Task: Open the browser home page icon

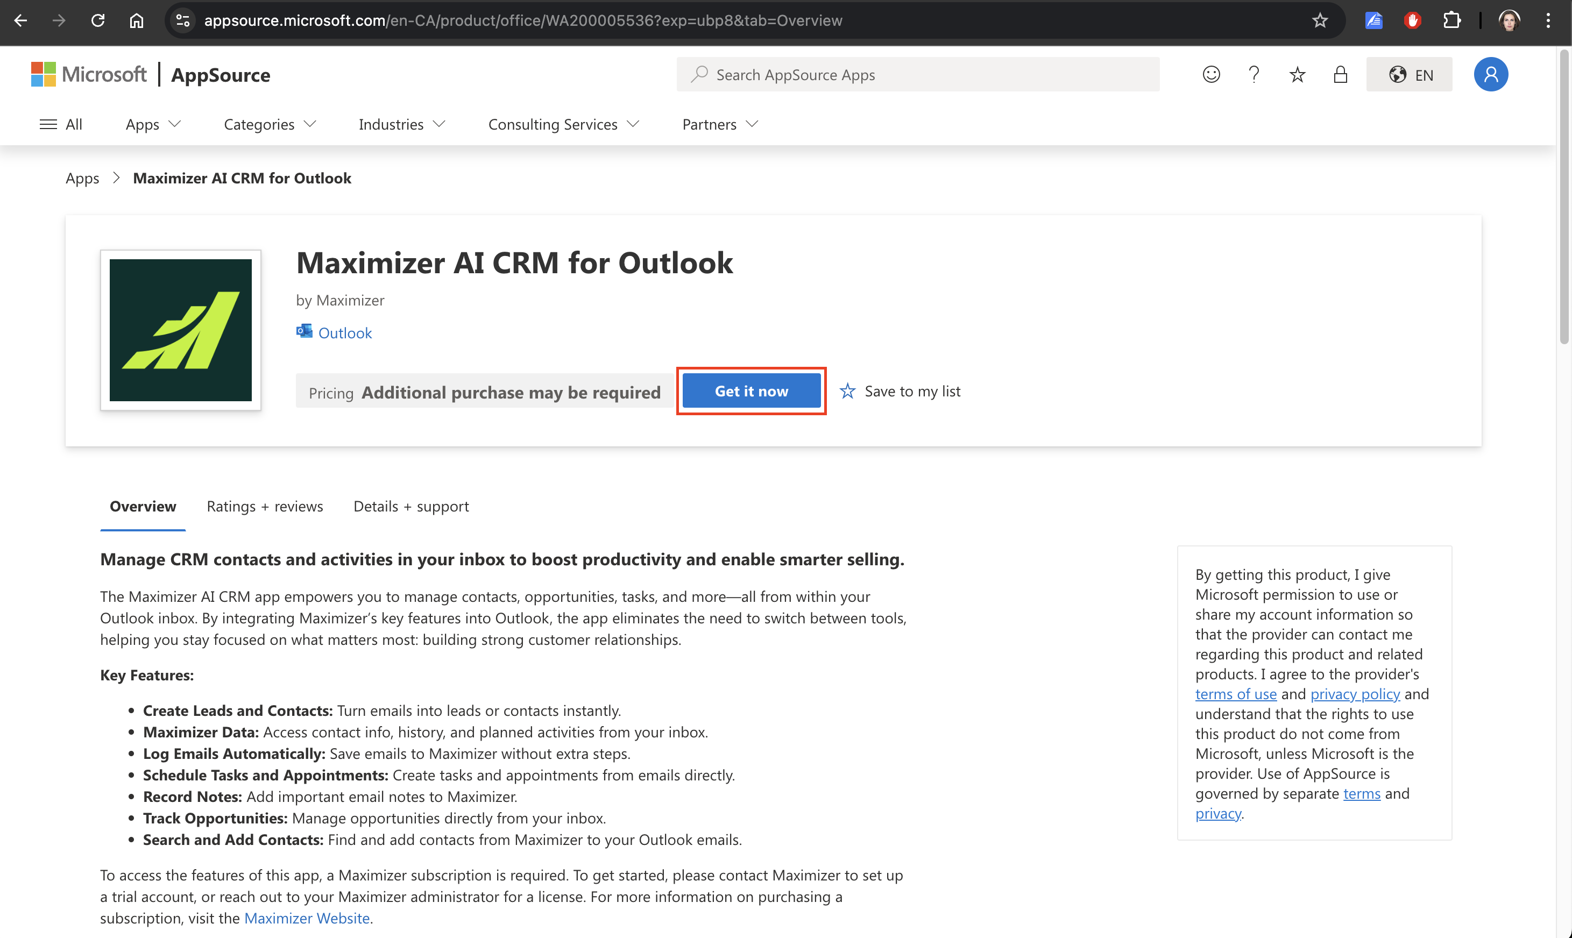Action: [137, 20]
